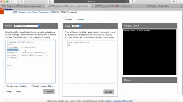
Task: Click the Reset button
Action: pos(18,92)
